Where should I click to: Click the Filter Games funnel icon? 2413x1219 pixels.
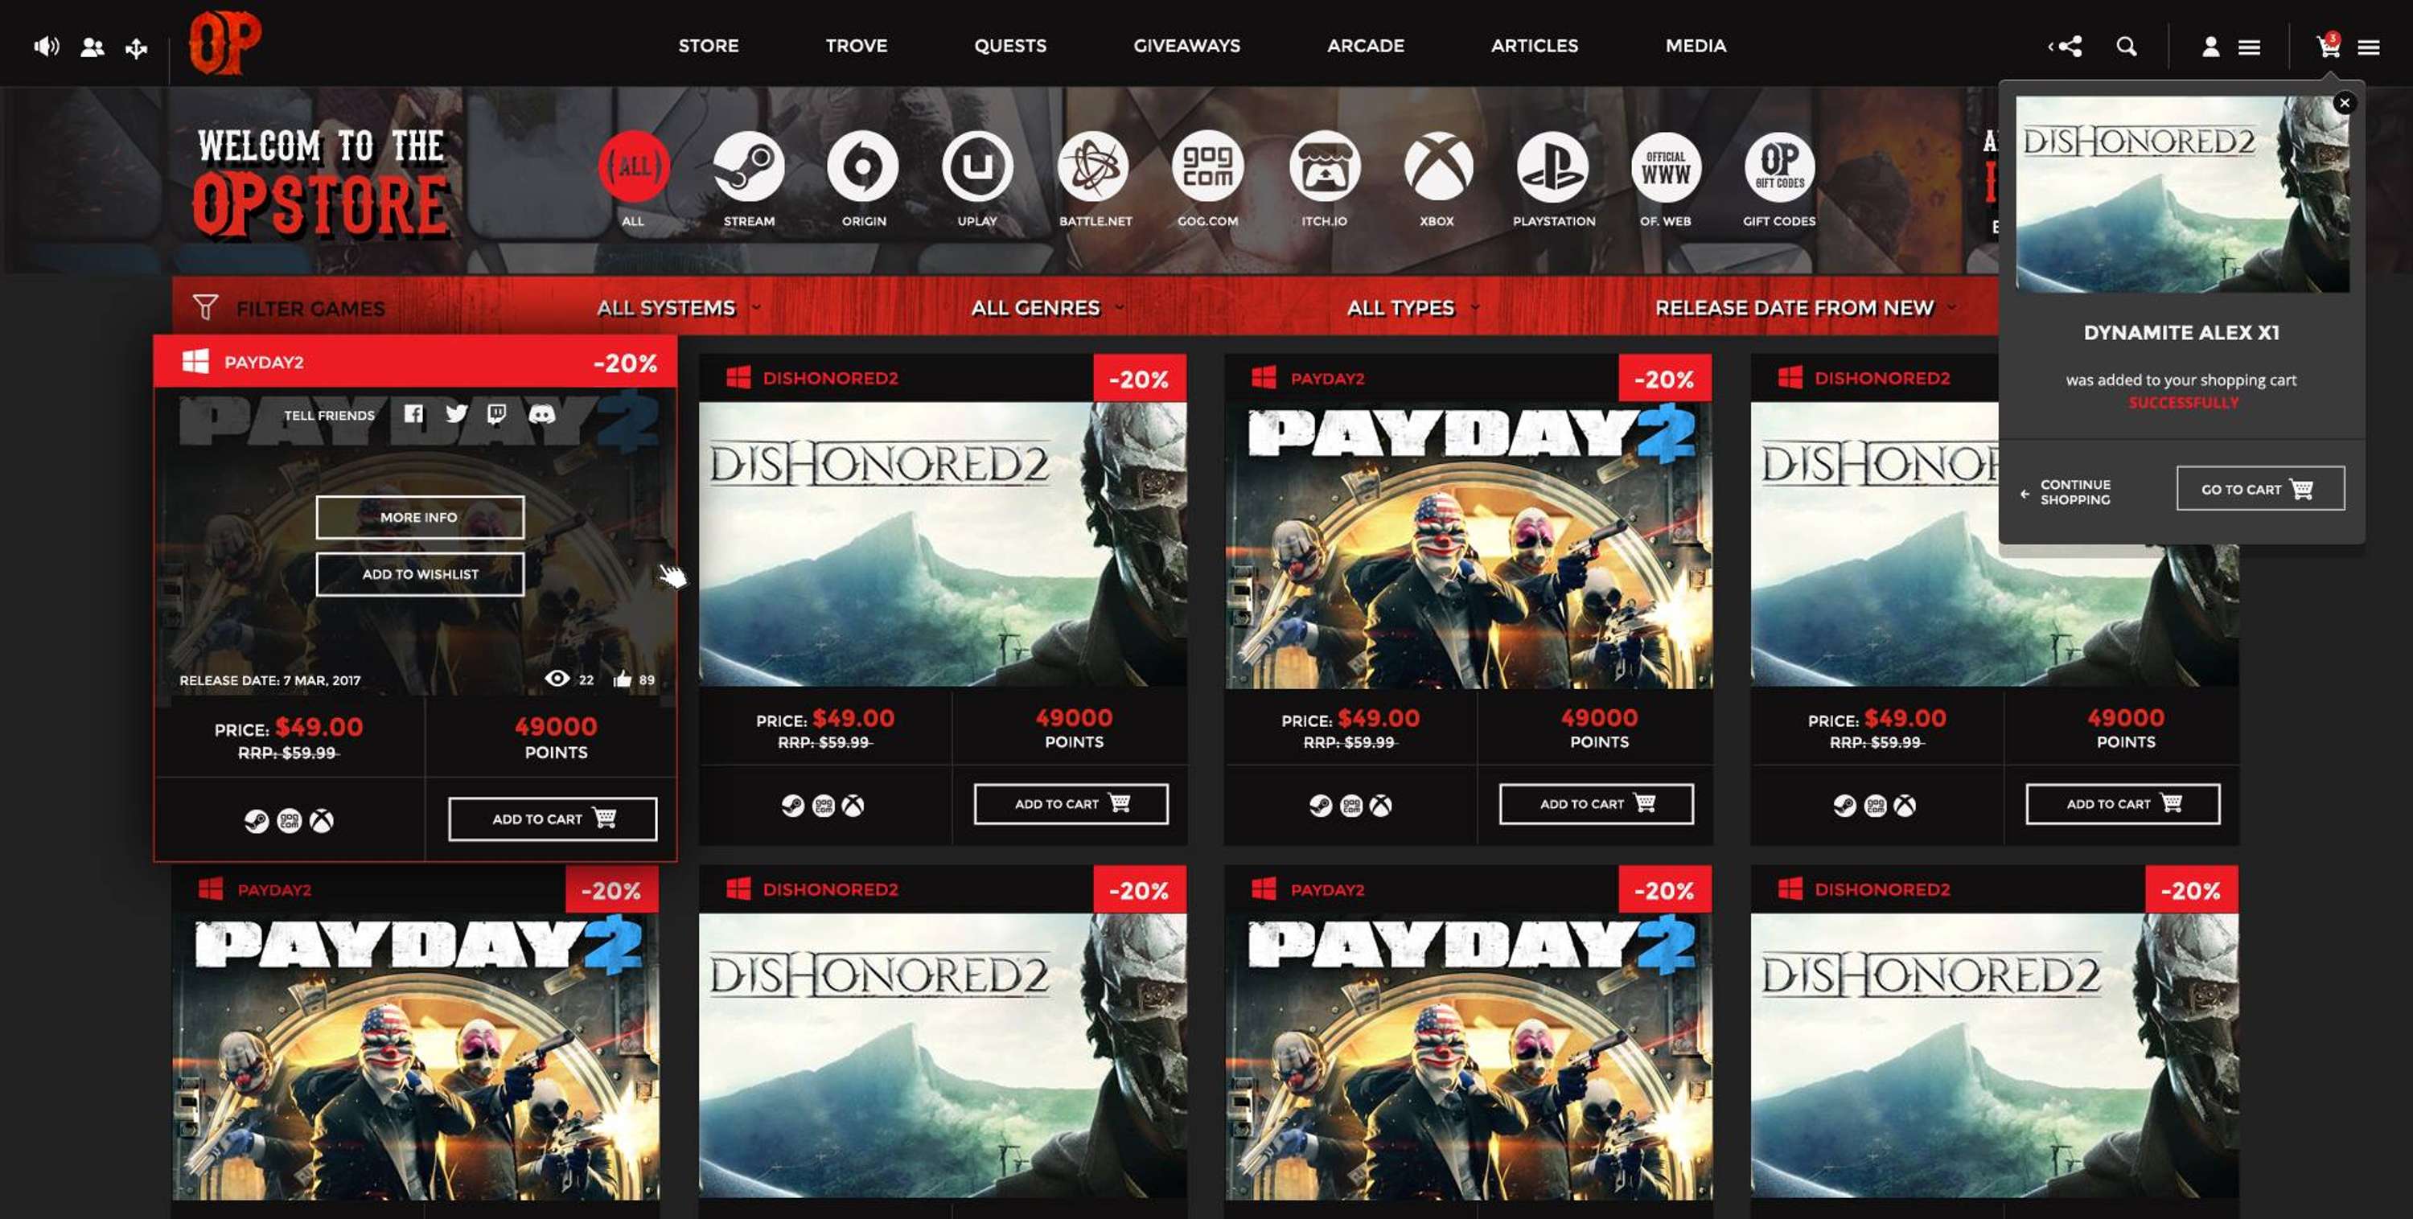(x=205, y=307)
